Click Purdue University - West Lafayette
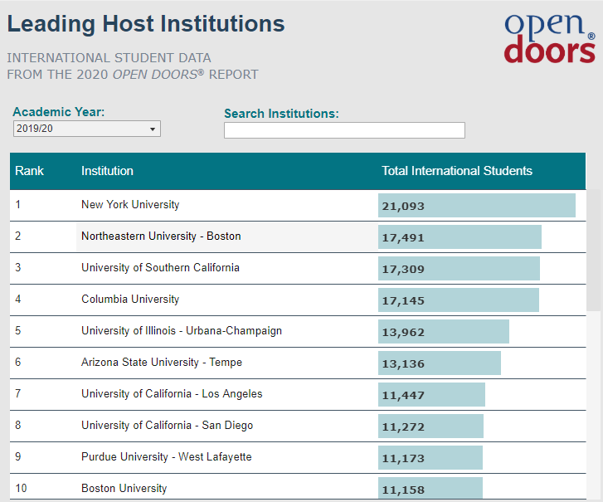 (x=166, y=457)
